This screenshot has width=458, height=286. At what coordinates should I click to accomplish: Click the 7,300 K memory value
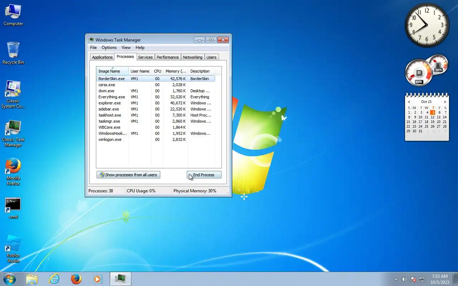click(179, 115)
